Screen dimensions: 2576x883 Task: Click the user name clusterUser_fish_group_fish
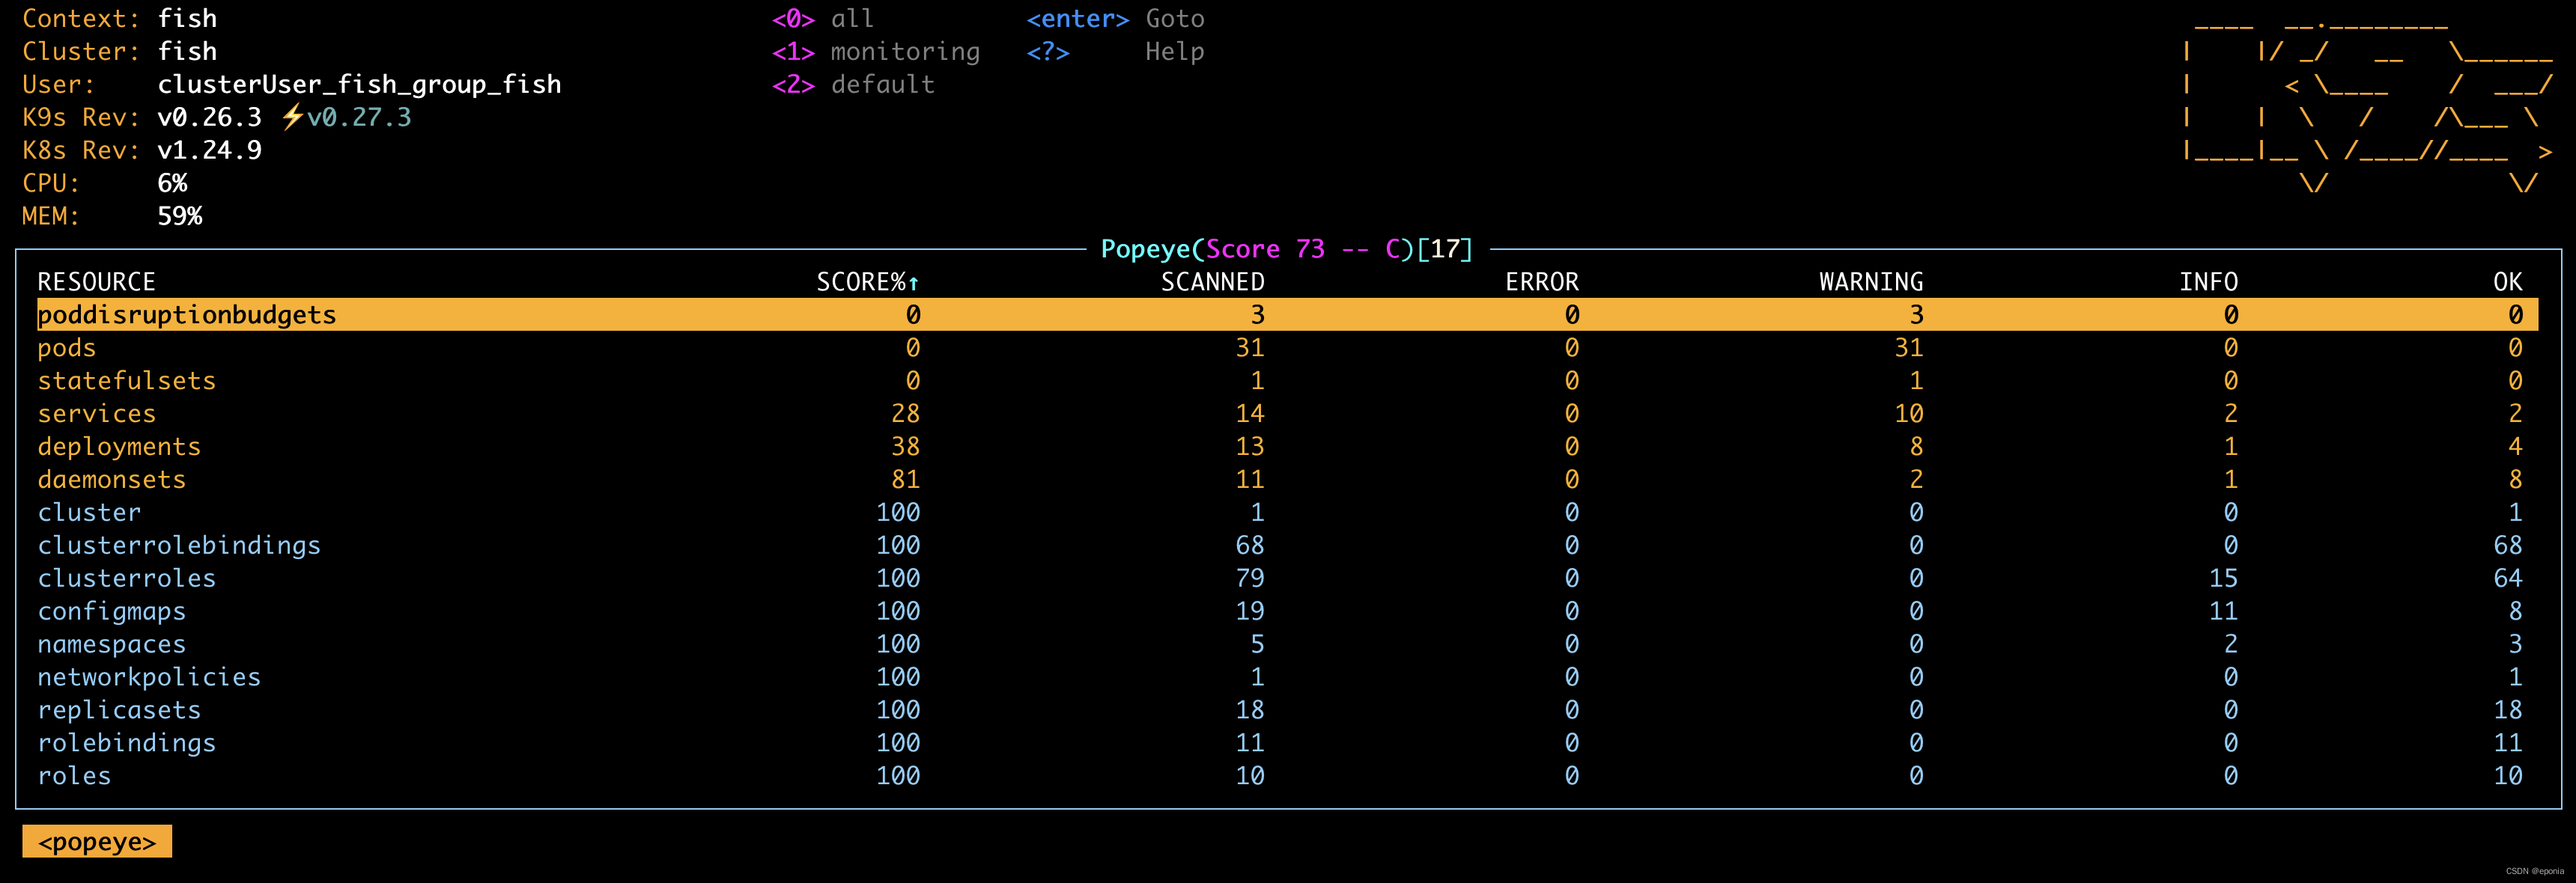point(359,85)
